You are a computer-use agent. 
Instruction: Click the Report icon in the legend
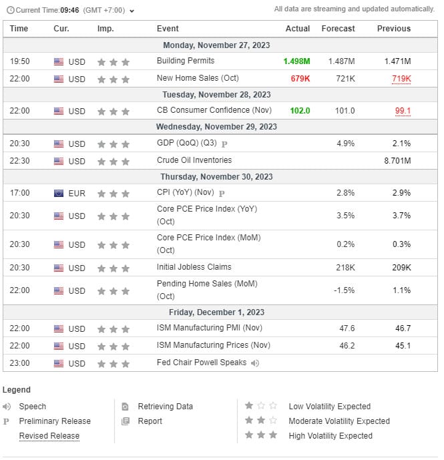click(125, 421)
